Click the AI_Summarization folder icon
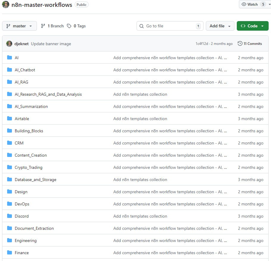 click(x=10, y=106)
